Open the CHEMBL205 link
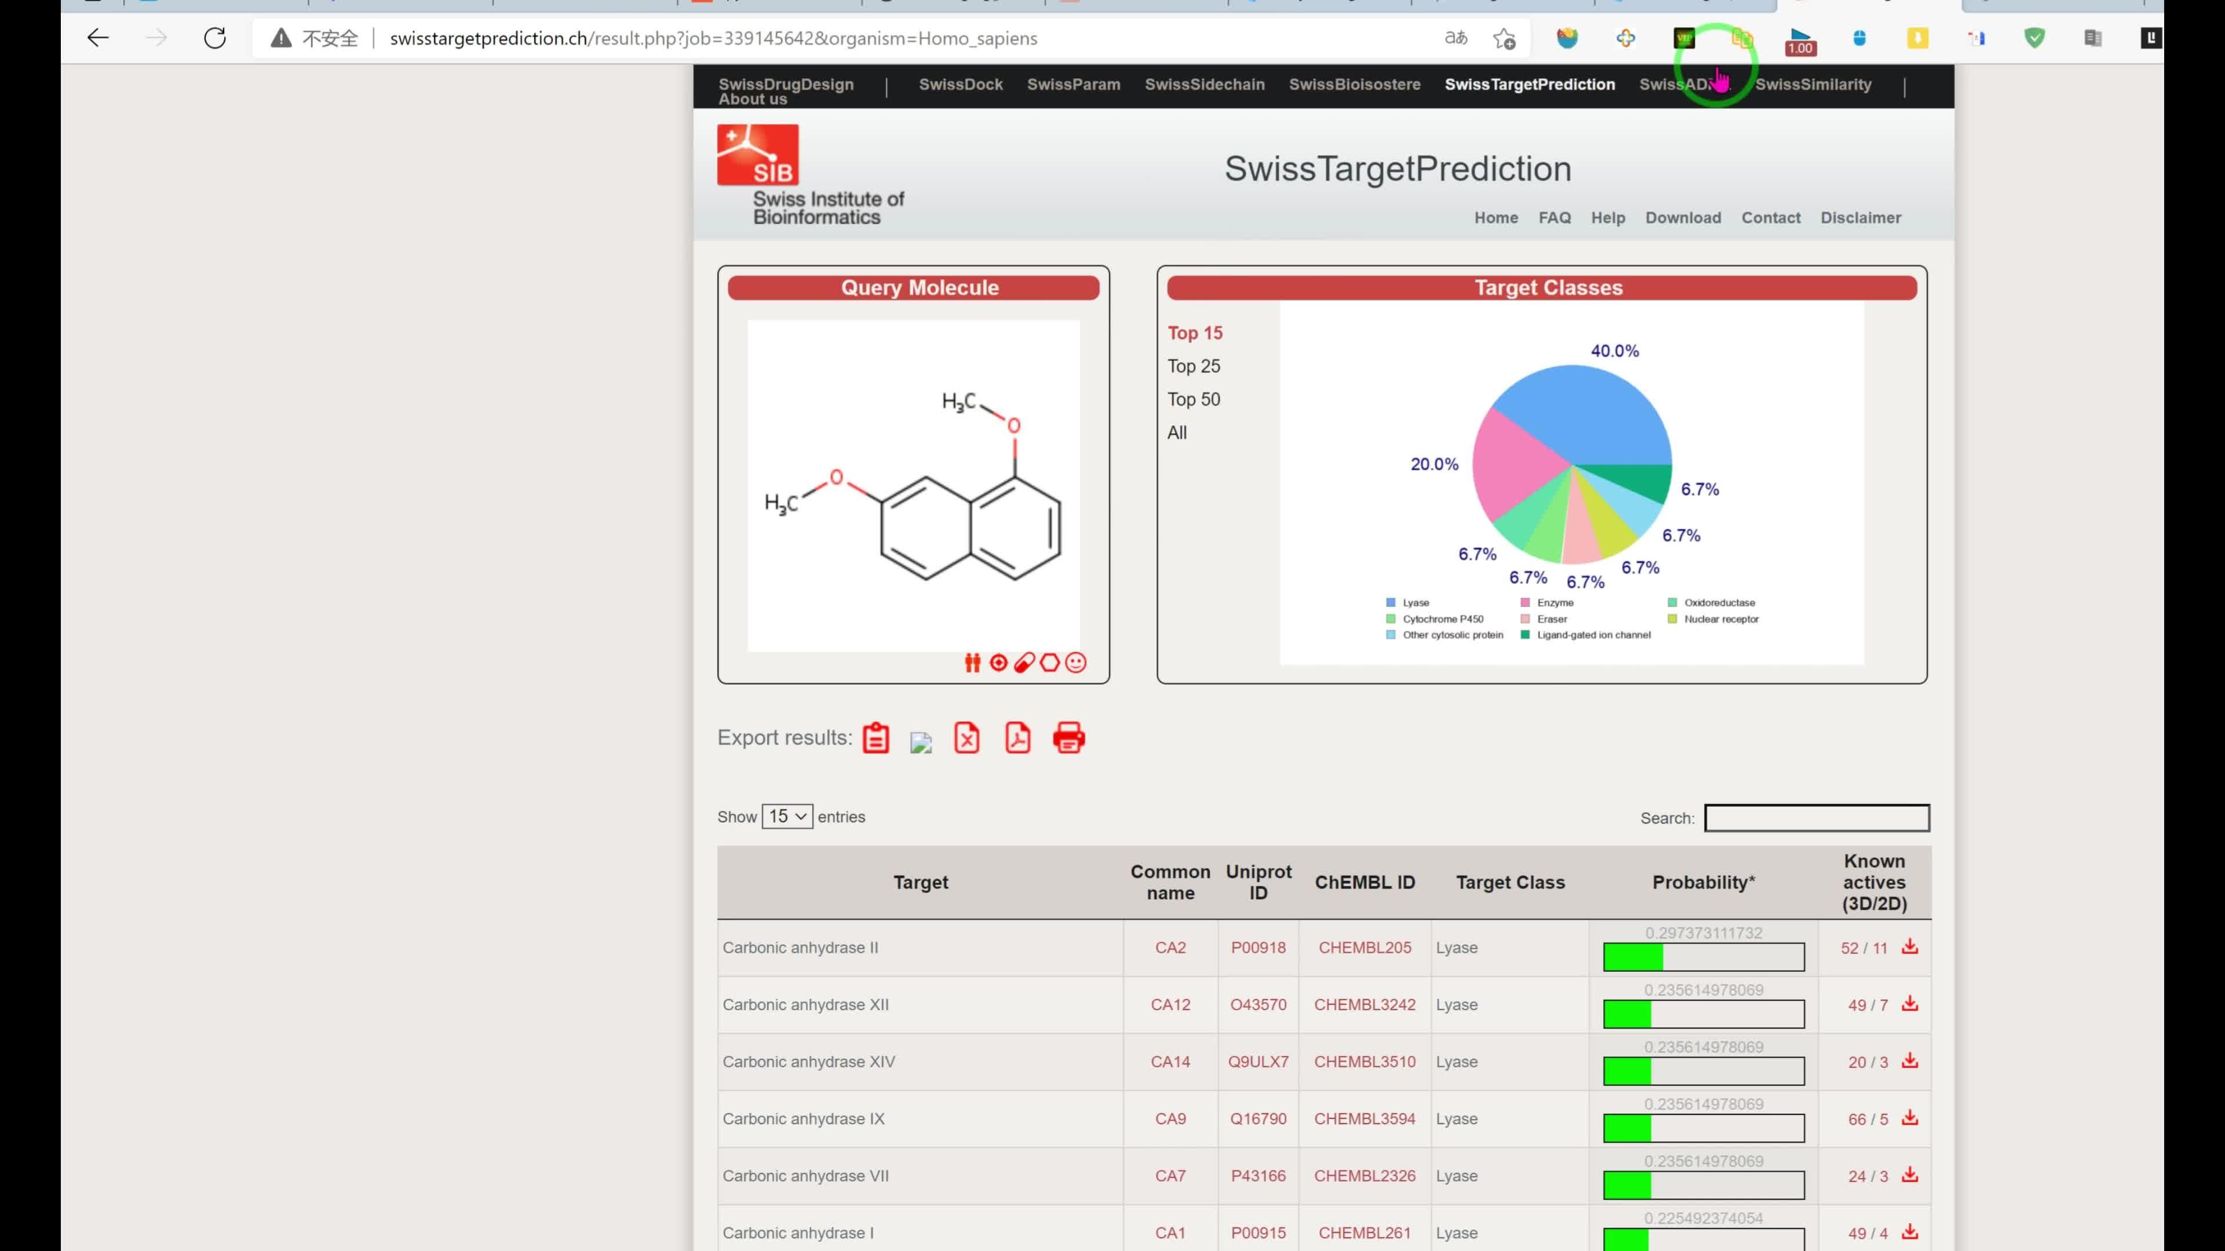Screen dimensions: 2225x1251 [1365, 948]
